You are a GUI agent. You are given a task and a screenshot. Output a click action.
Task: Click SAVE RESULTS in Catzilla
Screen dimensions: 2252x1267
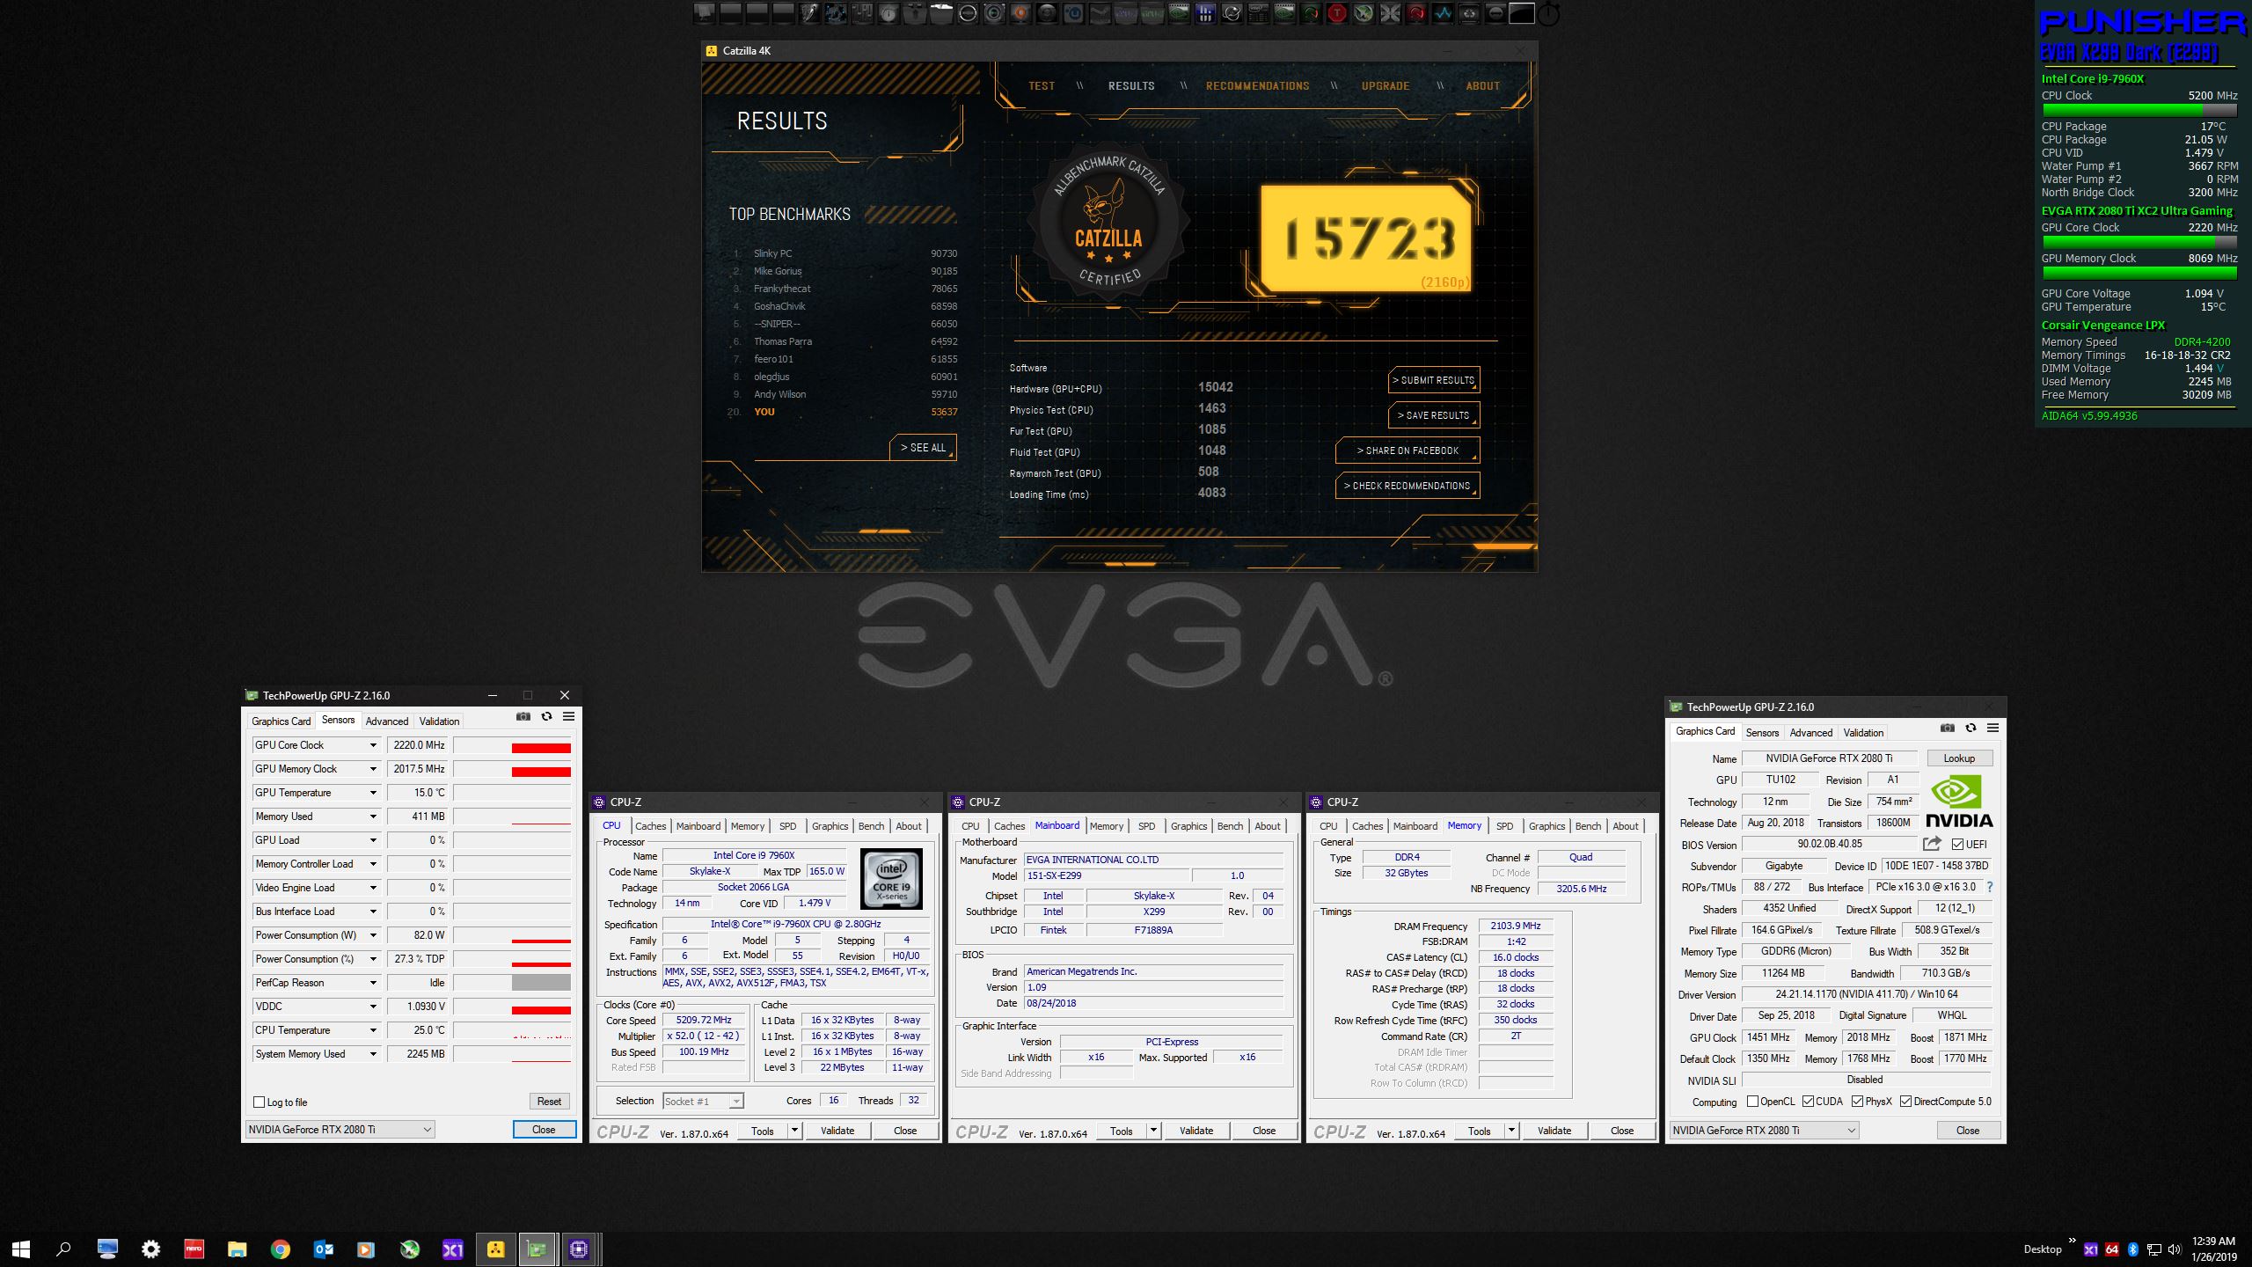[x=1434, y=415]
